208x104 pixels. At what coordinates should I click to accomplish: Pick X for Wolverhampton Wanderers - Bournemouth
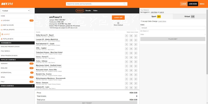pyautogui.click(x=131, y=79)
